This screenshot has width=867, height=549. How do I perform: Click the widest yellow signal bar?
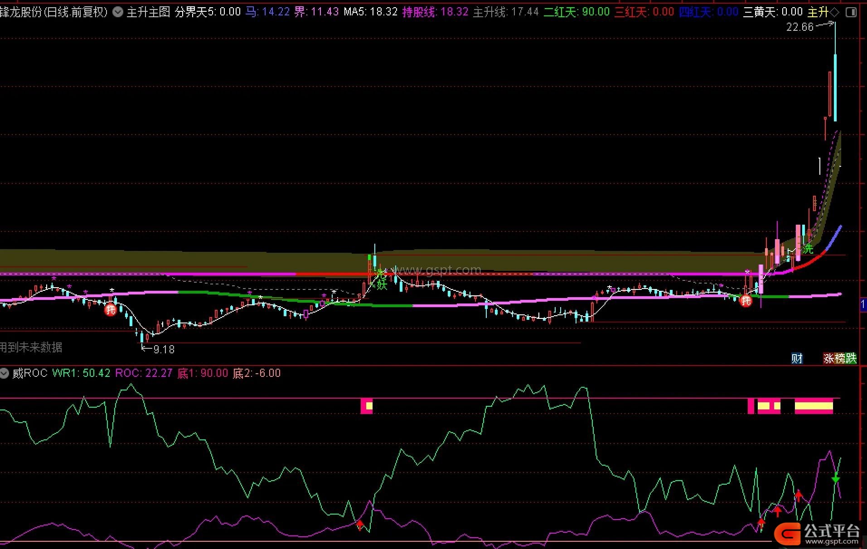[x=814, y=406]
